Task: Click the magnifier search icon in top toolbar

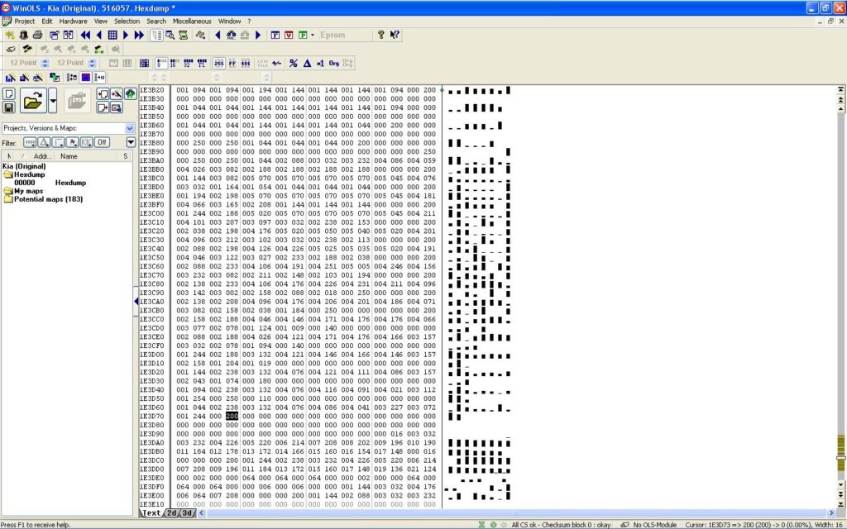Action: [x=170, y=35]
